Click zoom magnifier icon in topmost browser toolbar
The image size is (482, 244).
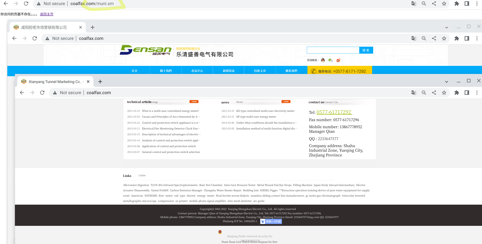[424, 4]
